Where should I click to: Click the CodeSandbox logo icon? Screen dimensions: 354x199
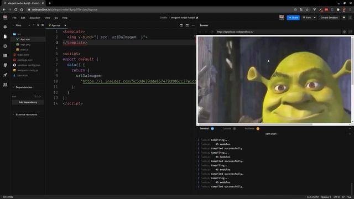(5, 18)
